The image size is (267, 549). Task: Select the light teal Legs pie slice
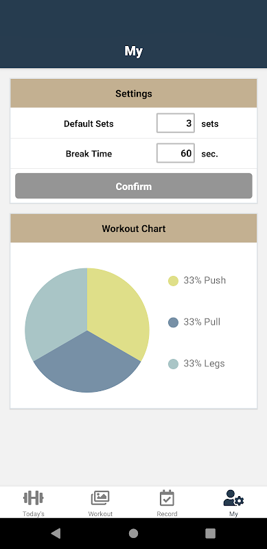[x=56, y=312]
